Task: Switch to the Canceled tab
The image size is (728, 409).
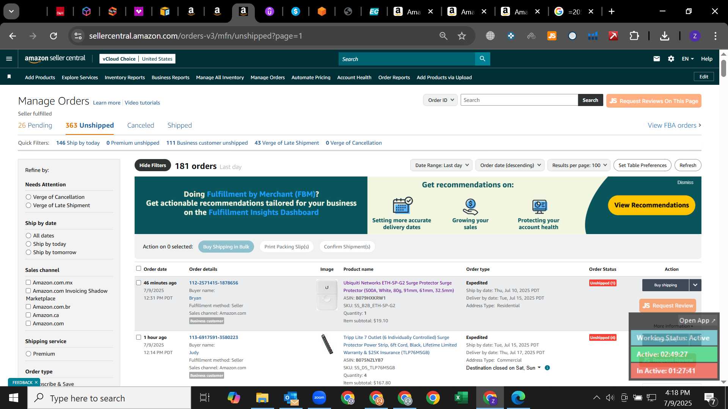Action: (141, 125)
